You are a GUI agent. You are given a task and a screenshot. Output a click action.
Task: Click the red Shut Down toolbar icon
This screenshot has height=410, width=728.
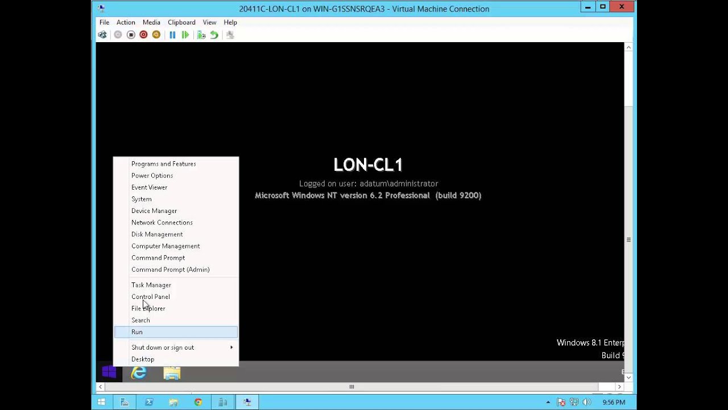(x=143, y=35)
